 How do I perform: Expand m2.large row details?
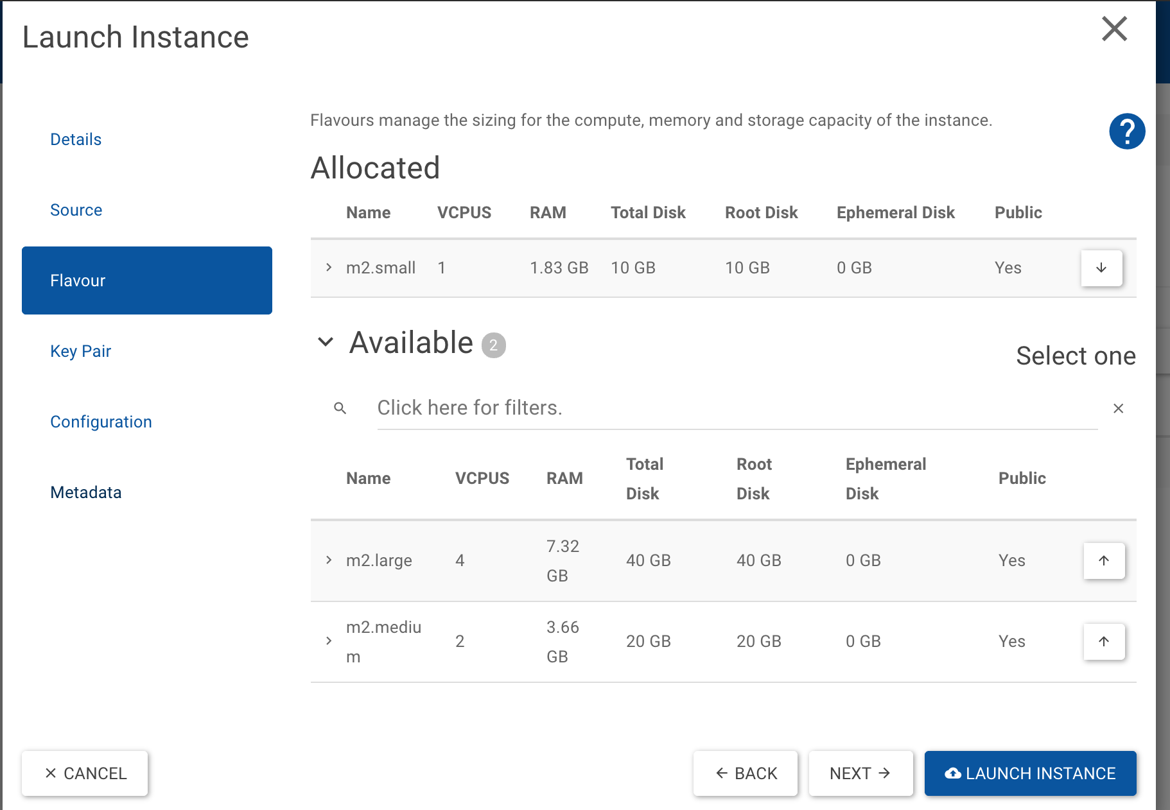click(329, 560)
